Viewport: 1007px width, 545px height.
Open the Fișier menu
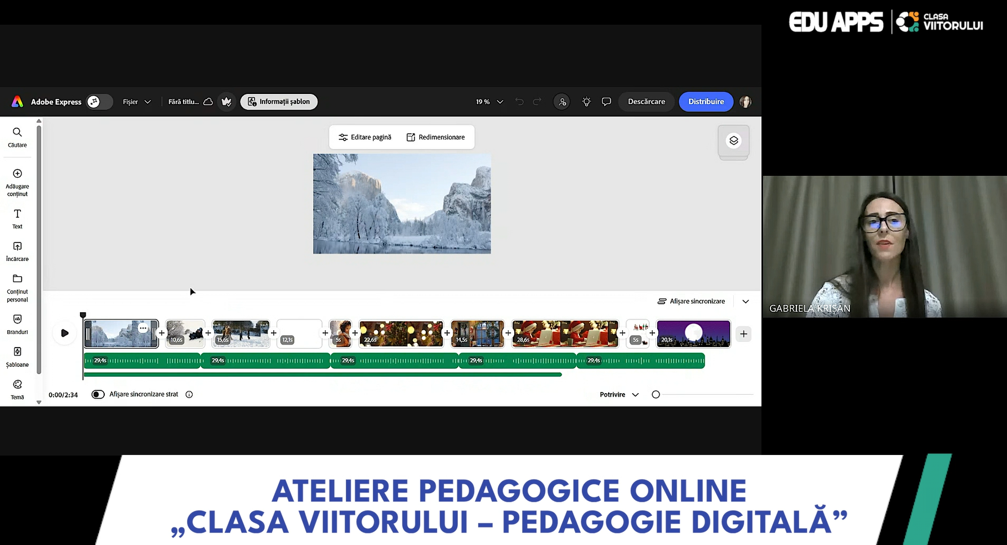pyautogui.click(x=137, y=102)
